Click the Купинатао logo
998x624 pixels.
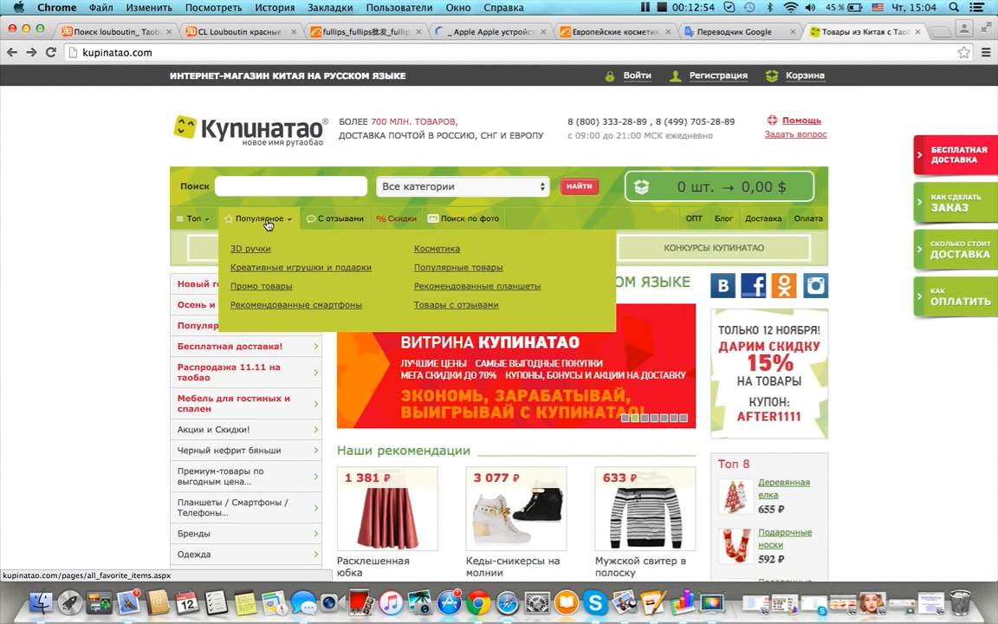point(250,129)
